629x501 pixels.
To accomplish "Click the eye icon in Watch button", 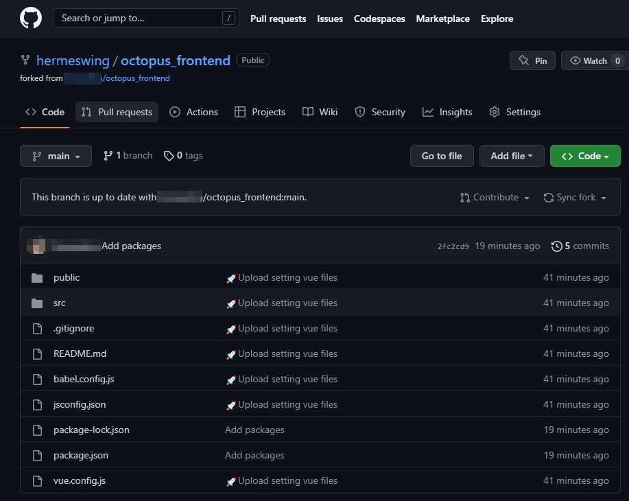I will click(x=575, y=60).
